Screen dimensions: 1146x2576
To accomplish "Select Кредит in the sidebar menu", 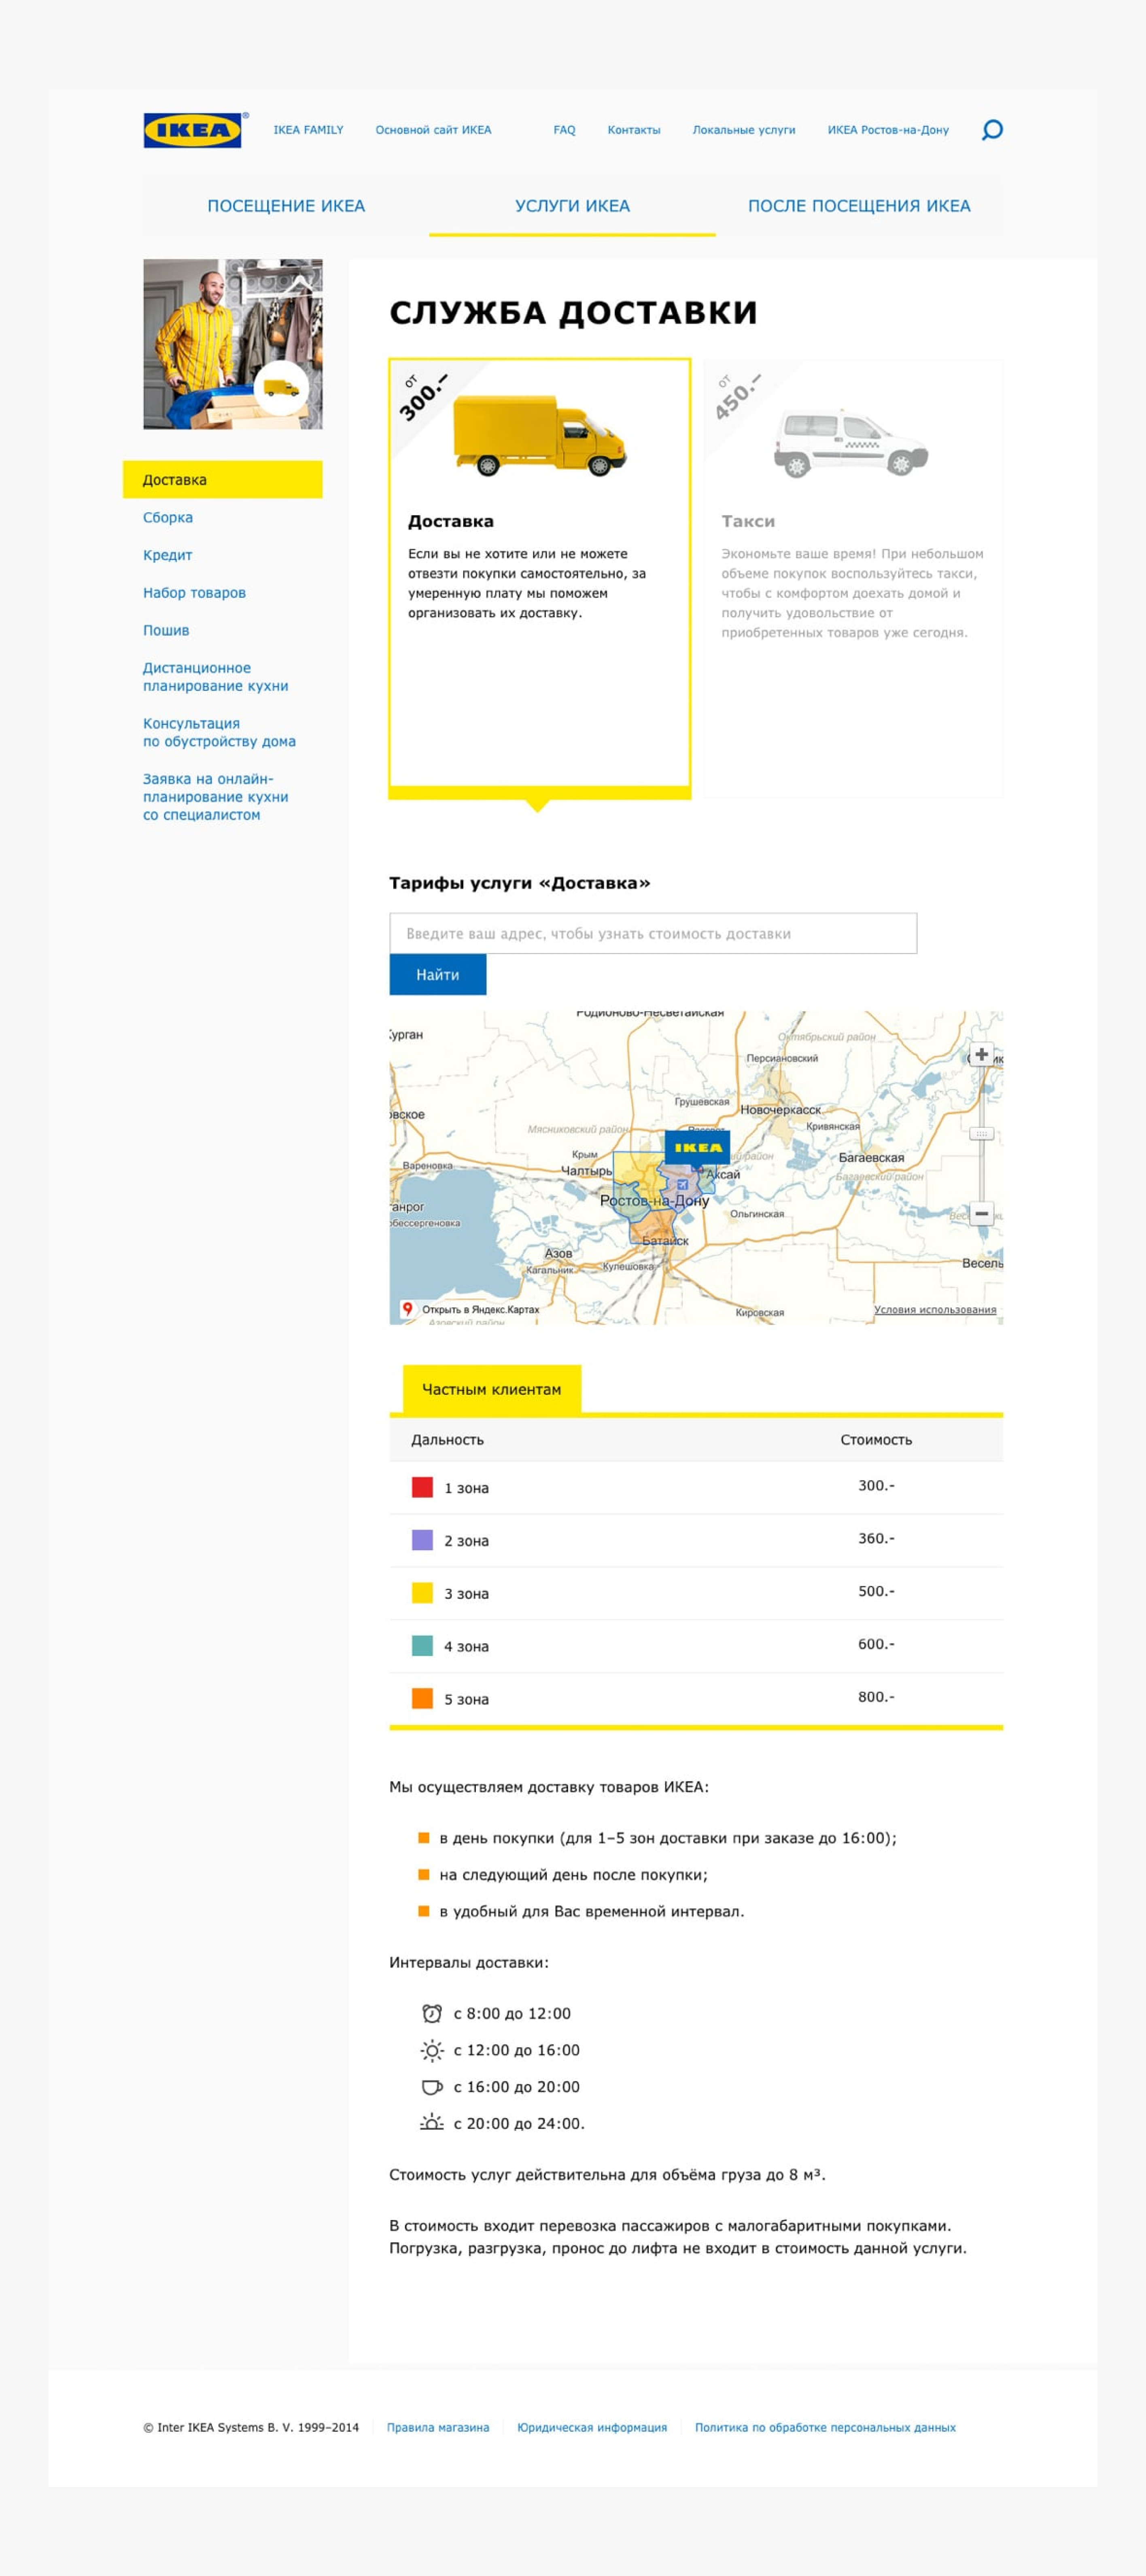I will pyautogui.click(x=167, y=555).
